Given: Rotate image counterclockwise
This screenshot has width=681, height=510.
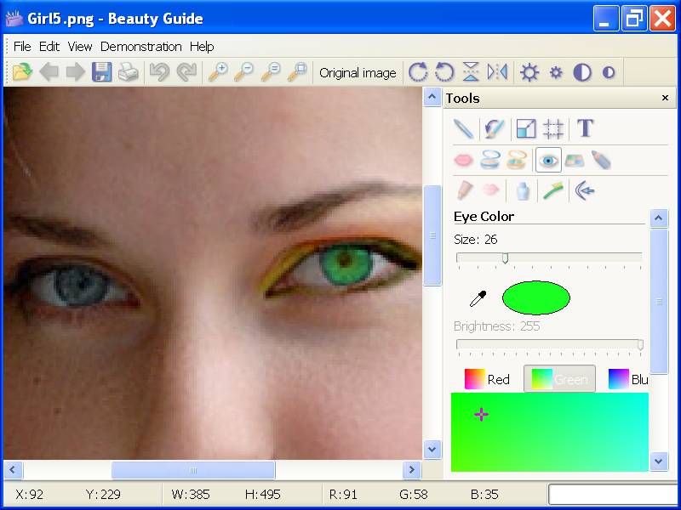Looking at the screenshot, I should point(444,72).
